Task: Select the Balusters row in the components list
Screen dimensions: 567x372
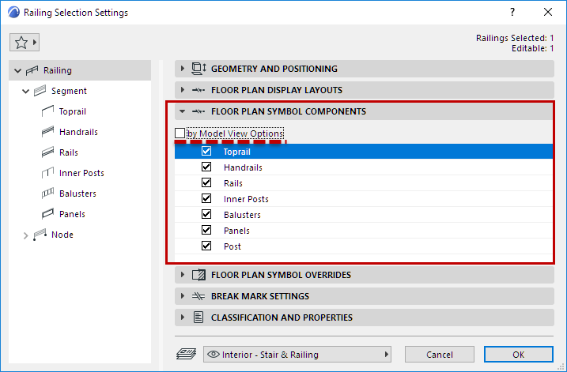Action: coord(242,215)
